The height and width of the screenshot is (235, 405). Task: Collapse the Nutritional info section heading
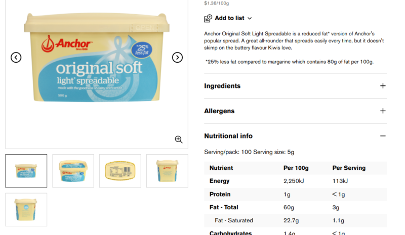(x=228, y=136)
